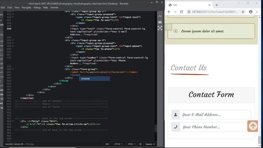Close the 'title' Chrome tab
Screen dimensions: 263x148
(209, 5)
